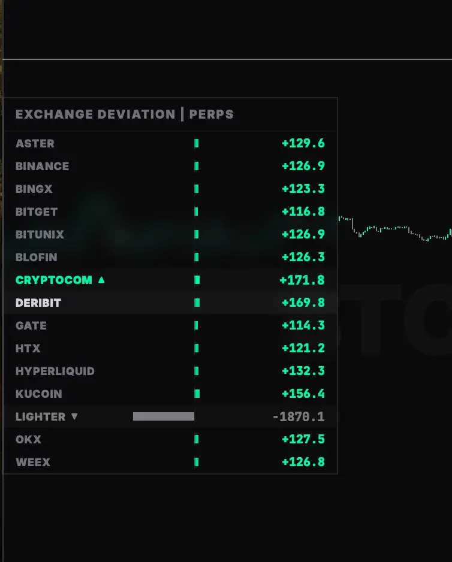The width and height of the screenshot is (452, 562).
Task: Open the HYPERLIQUID exchange entry
Action: pyautogui.click(x=170, y=371)
